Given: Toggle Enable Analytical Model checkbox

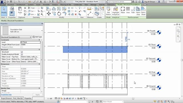Looking at the screenshot, I should 22,54.
